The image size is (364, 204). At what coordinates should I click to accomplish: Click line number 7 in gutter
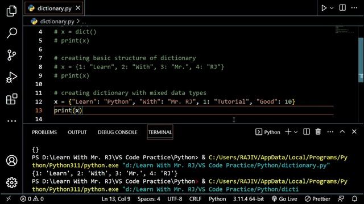40,58
